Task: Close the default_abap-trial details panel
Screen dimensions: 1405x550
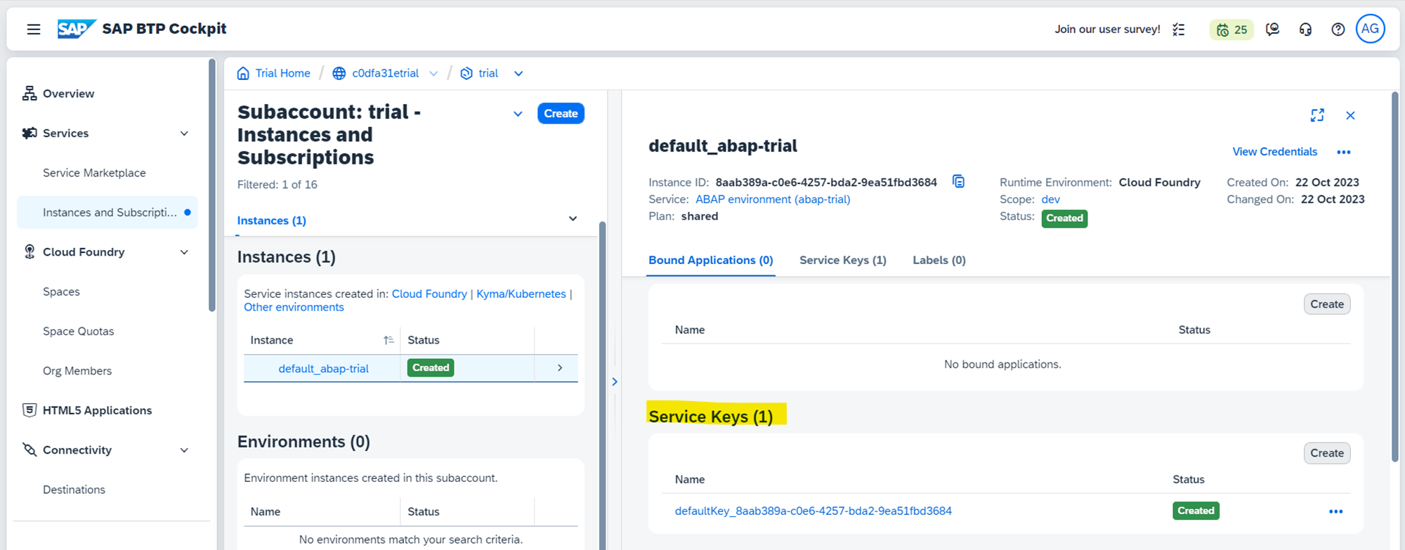Action: point(1350,115)
